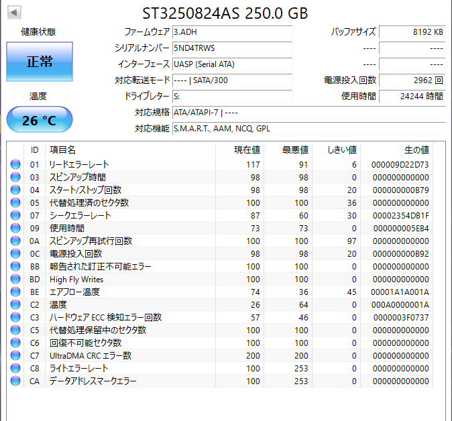
Task: Select the エアフロー温度 attribute name
Action: coord(74,292)
